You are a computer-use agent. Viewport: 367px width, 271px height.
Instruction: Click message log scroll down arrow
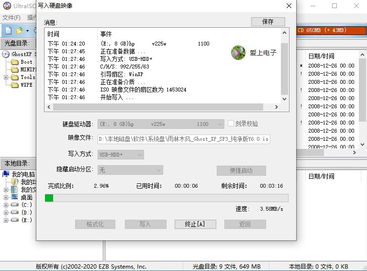pos(284,99)
